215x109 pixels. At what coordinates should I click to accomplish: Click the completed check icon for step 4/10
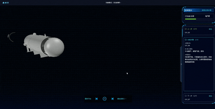(x=186, y=29)
